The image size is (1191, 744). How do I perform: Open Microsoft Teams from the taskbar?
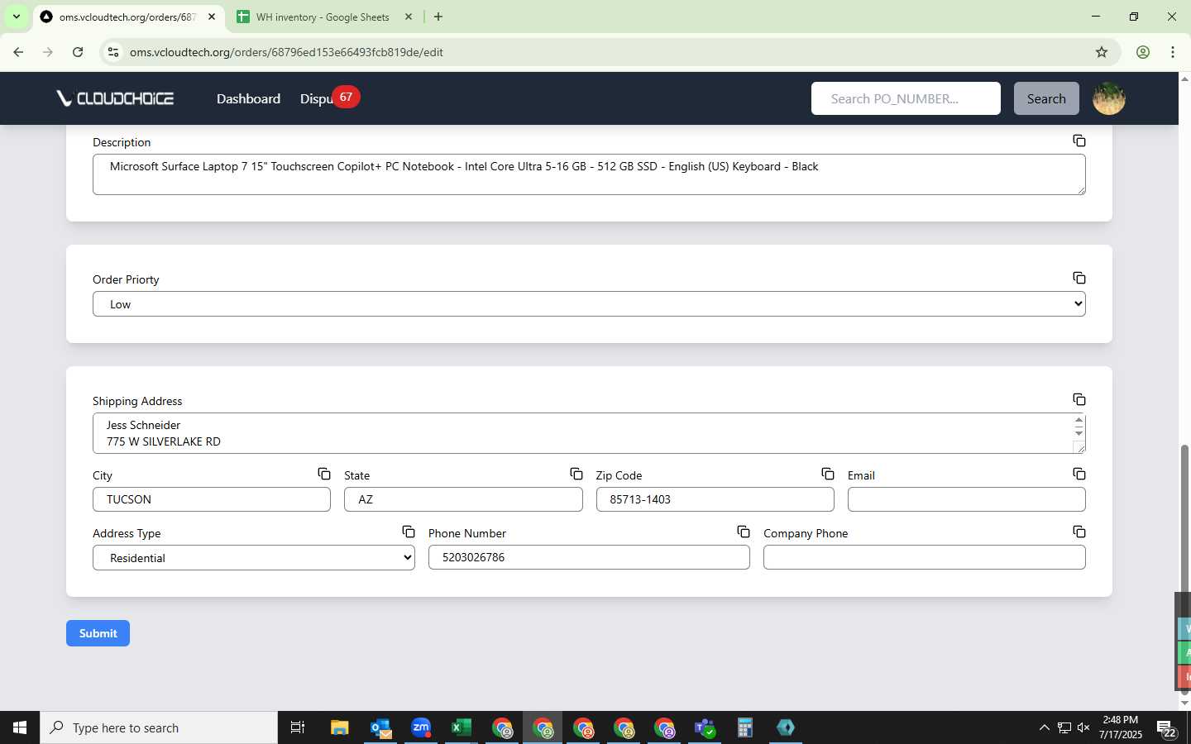tap(705, 728)
